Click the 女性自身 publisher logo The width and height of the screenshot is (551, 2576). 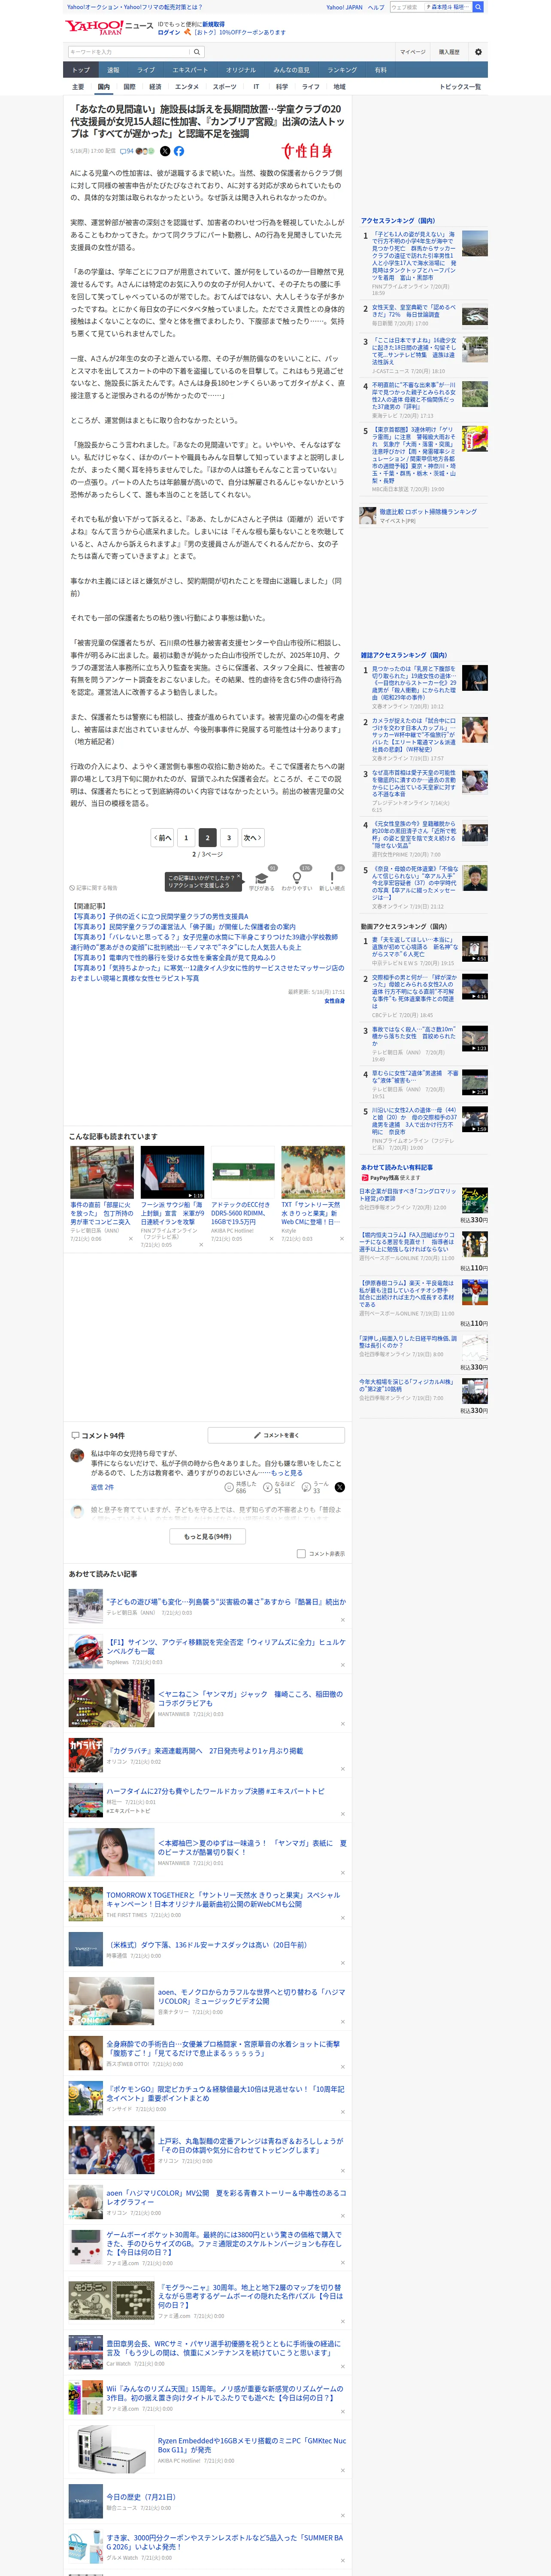(x=307, y=151)
